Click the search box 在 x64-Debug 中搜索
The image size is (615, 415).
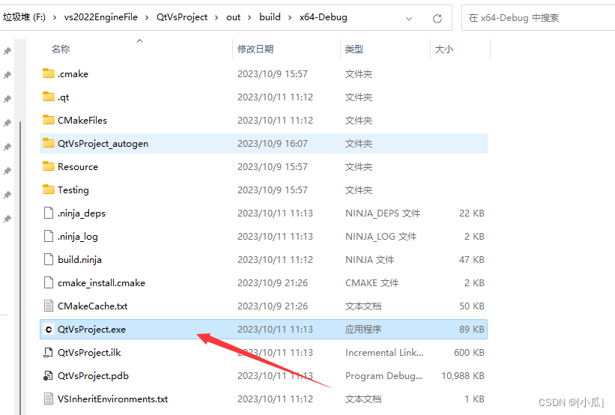pos(538,18)
